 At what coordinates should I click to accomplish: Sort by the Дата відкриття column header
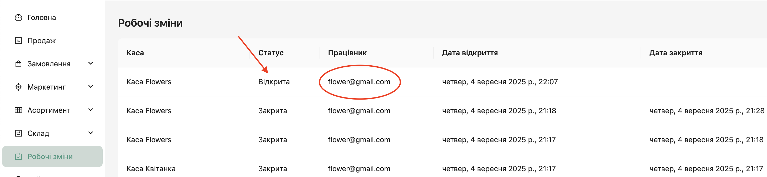[470, 53]
